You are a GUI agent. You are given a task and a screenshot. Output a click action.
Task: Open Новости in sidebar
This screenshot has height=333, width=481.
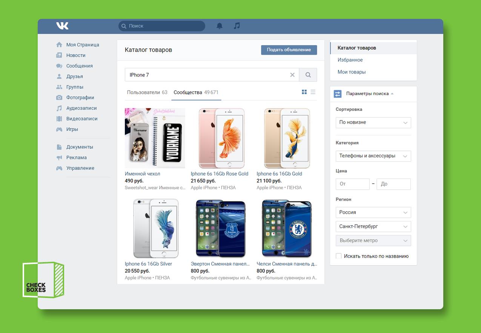[76, 55]
